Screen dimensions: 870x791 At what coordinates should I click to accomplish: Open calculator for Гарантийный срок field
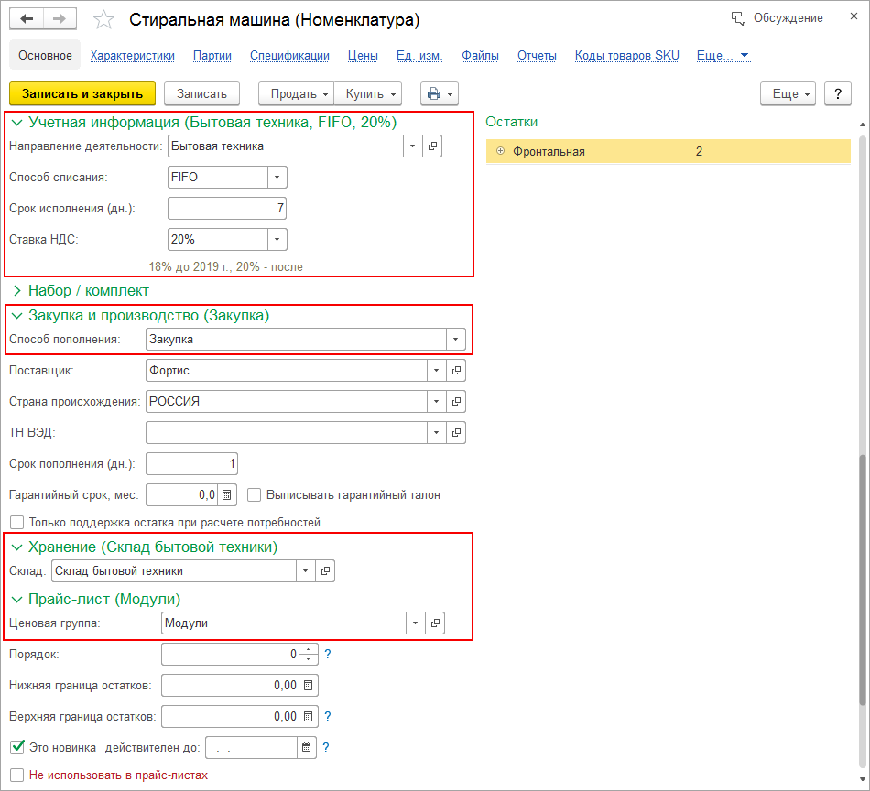coord(227,494)
